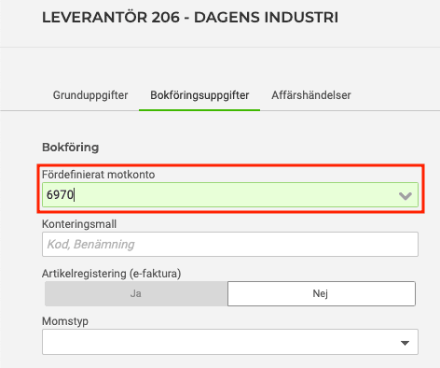Switch to the Grunduppgifter tab

pyautogui.click(x=90, y=95)
